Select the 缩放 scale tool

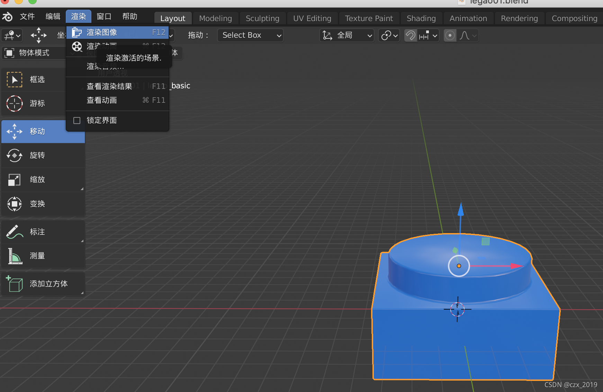(x=43, y=180)
